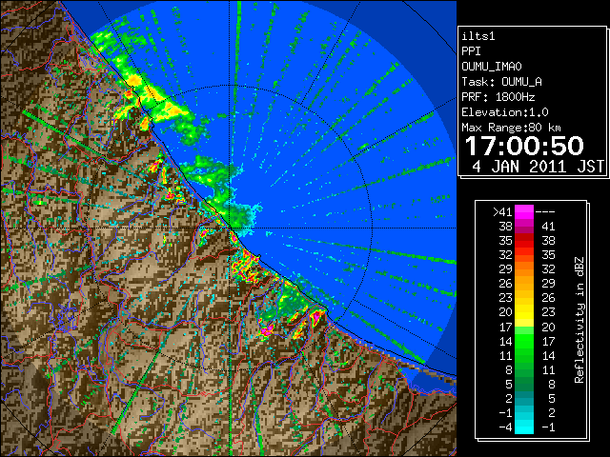This screenshot has width=610, height=457.
Task: Pick the cyan -4 to -1 dBZ band
Action: pyautogui.click(x=524, y=427)
